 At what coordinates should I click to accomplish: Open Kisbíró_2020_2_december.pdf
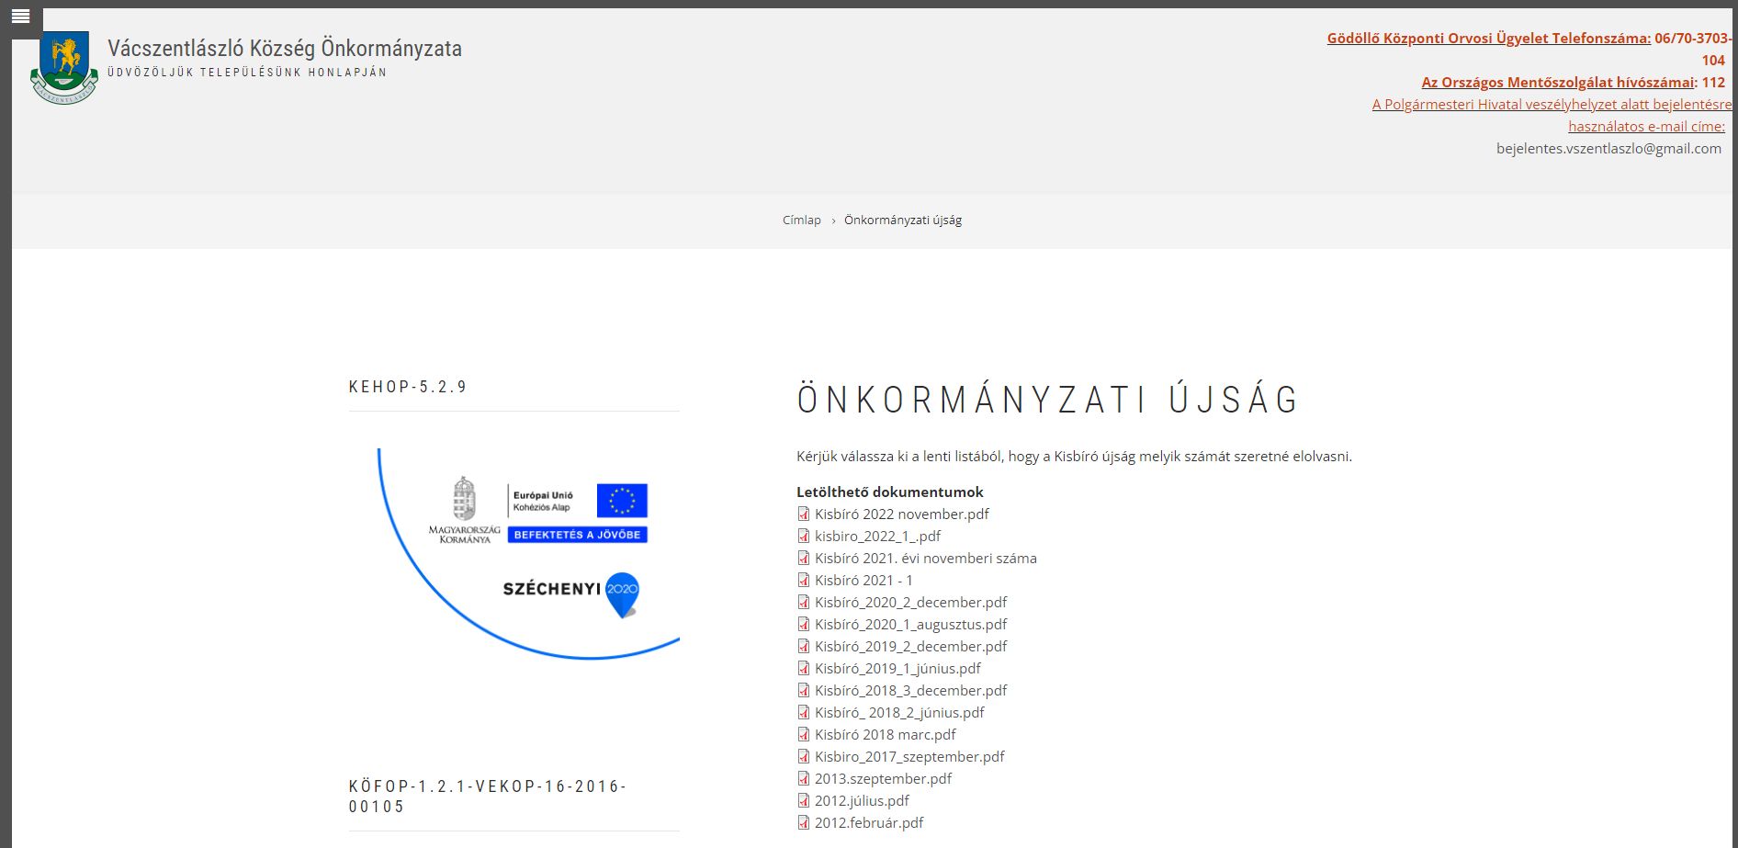(911, 602)
